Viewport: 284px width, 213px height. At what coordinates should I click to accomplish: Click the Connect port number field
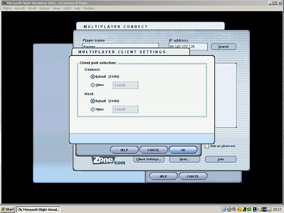[126, 85]
